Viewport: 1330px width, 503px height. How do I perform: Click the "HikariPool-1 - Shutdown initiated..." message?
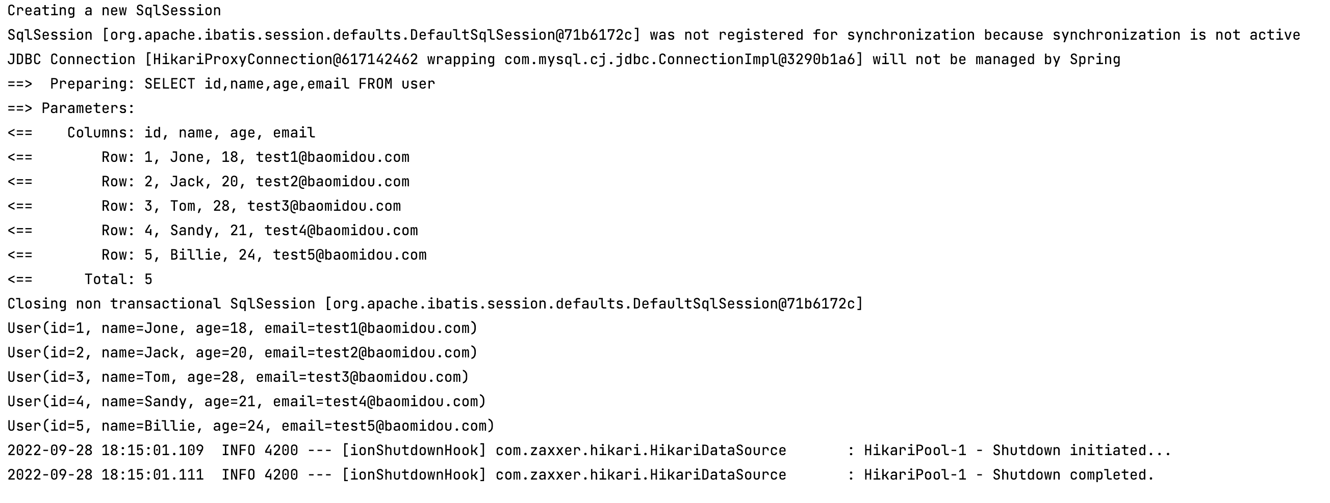(1017, 451)
